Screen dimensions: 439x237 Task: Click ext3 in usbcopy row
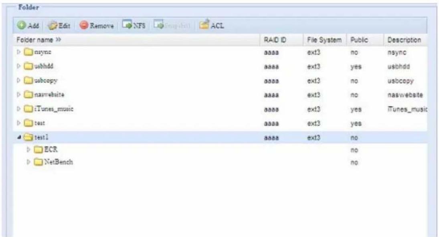click(314, 81)
